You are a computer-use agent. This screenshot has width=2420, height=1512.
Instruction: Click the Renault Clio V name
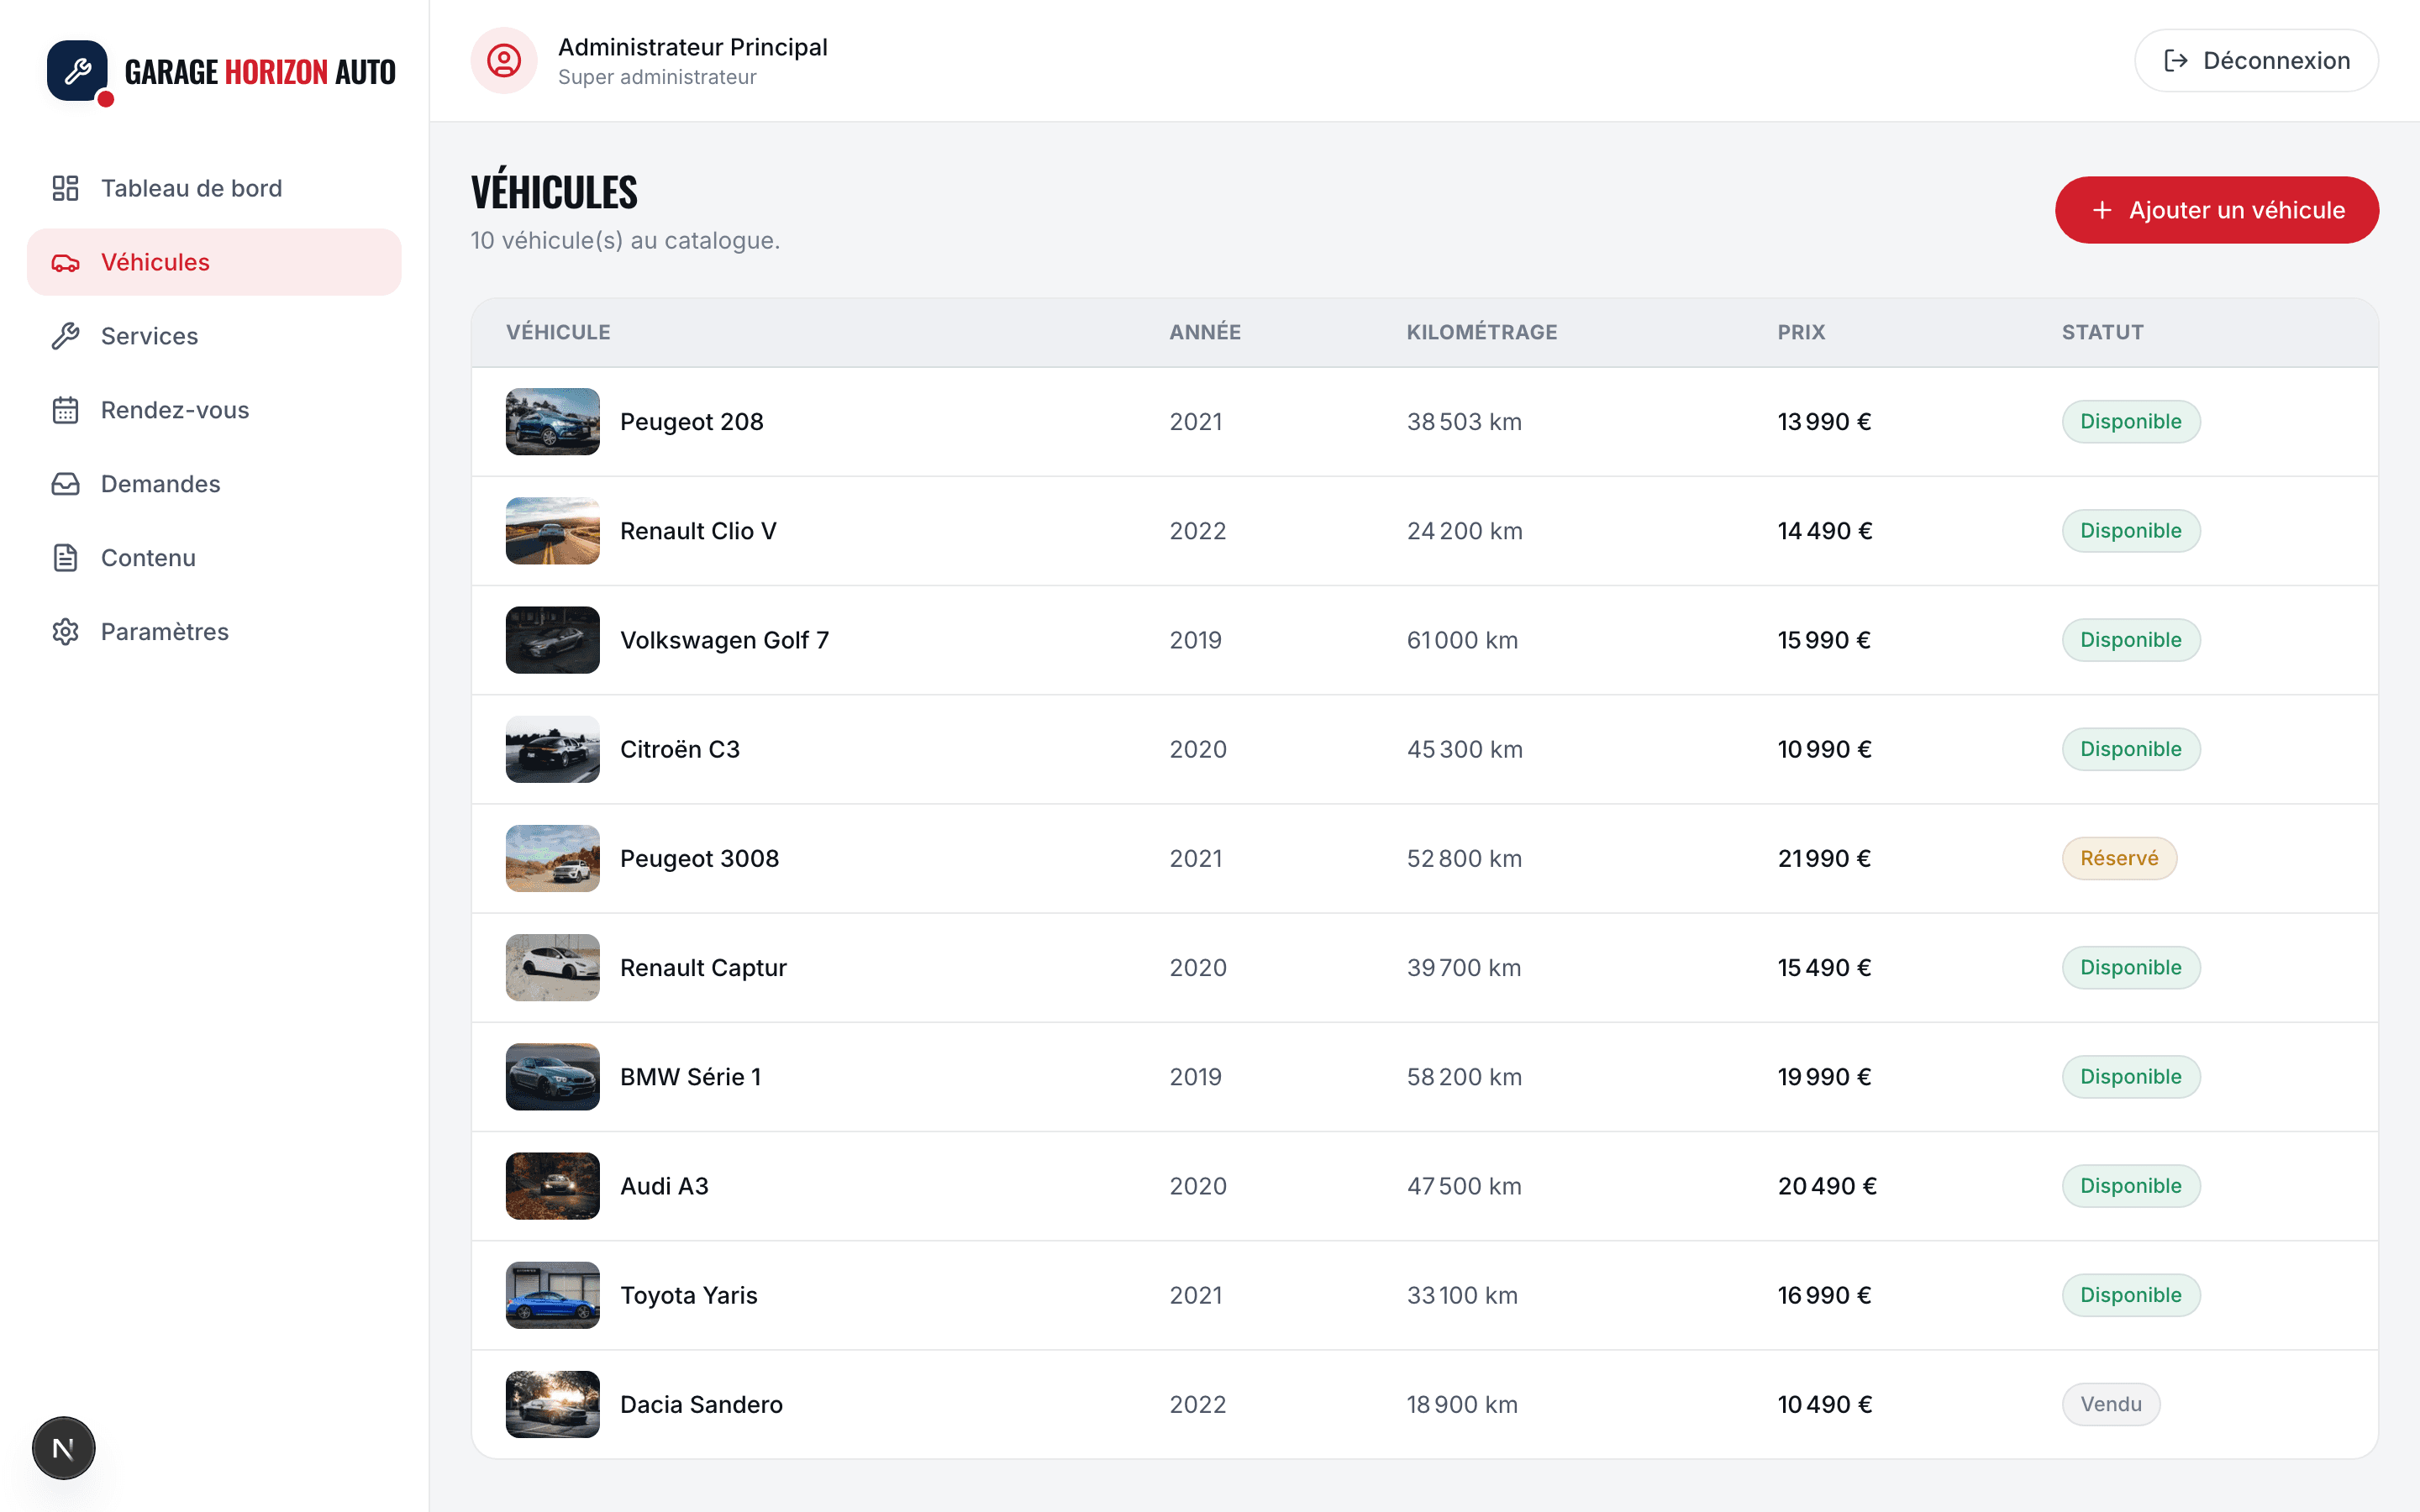pos(698,531)
